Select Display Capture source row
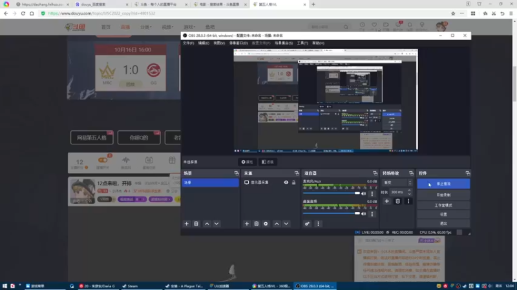The height and width of the screenshot is (290, 517). pyautogui.click(x=269, y=182)
